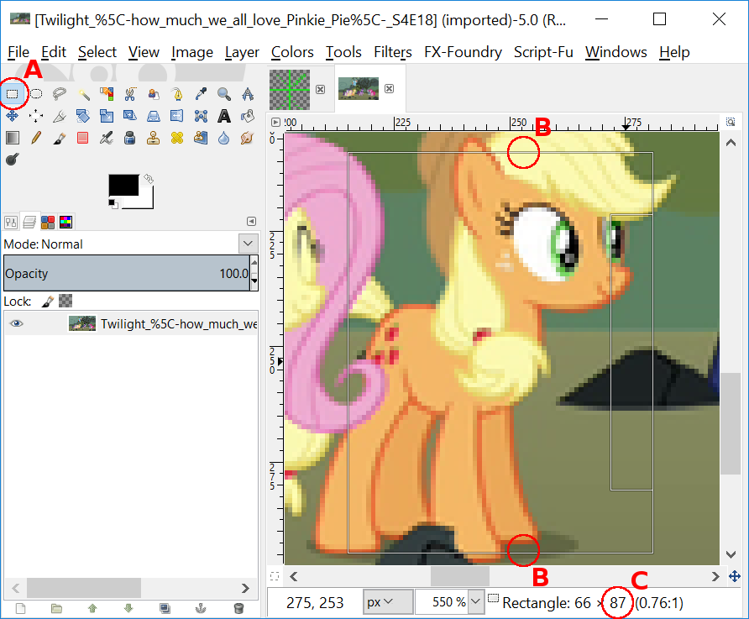The image size is (749, 619).
Task: Create a new layer button
Action: pyautogui.click(x=20, y=608)
